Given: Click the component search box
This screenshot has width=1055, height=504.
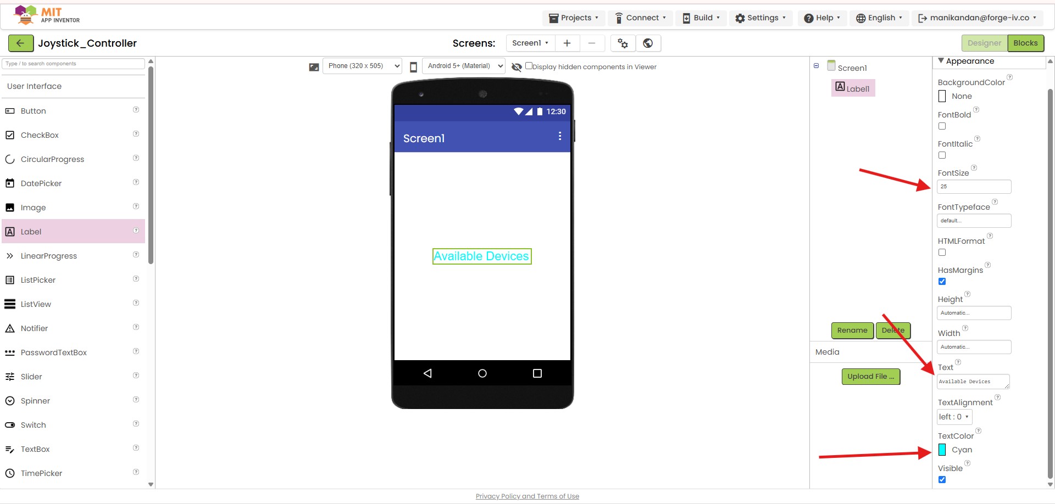Looking at the screenshot, I should pyautogui.click(x=73, y=64).
